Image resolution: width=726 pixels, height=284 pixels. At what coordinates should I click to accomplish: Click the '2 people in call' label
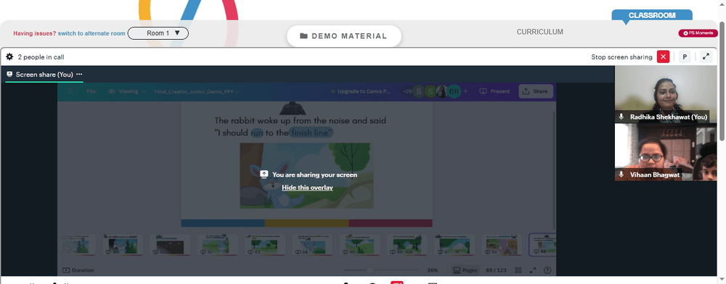(x=41, y=57)
